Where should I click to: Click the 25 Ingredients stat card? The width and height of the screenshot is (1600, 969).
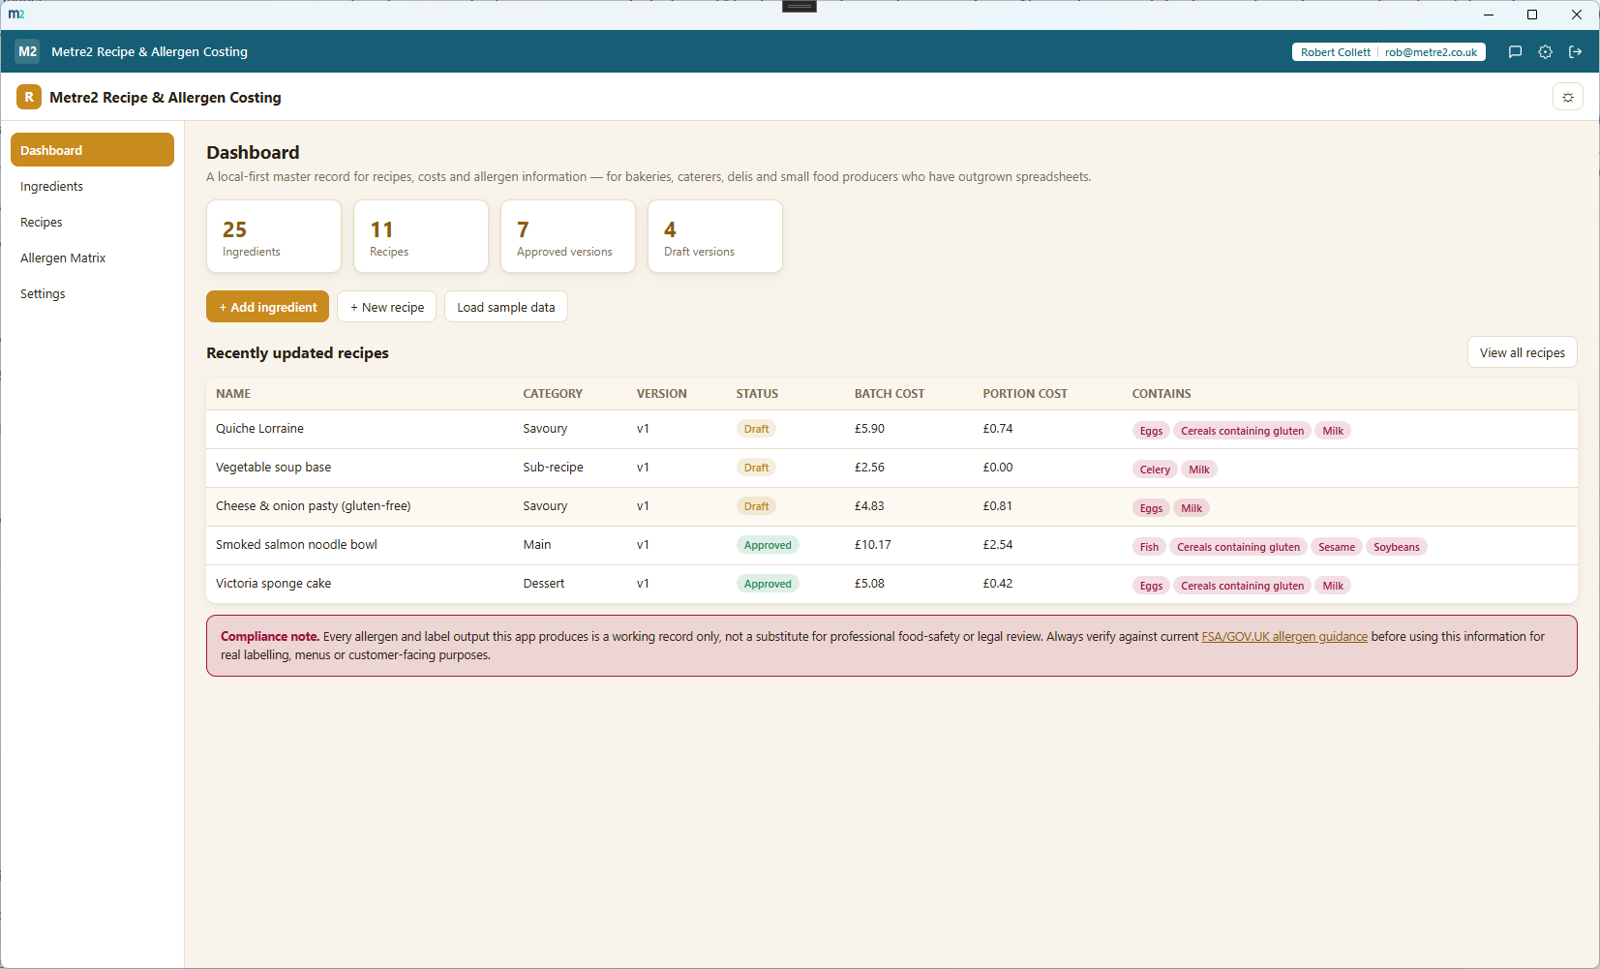274,236
